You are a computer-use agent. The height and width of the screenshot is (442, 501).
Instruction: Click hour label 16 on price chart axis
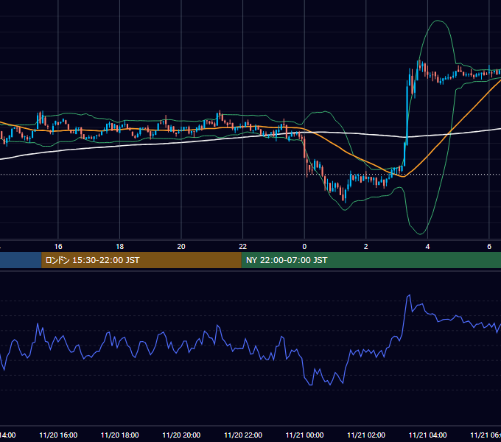coord(58,247)
